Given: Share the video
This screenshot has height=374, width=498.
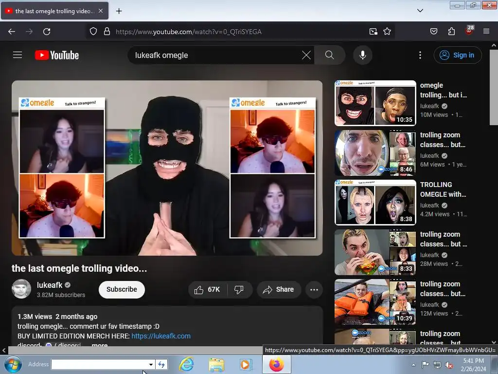Looking at the screenshot, I should tap(279, 290).
